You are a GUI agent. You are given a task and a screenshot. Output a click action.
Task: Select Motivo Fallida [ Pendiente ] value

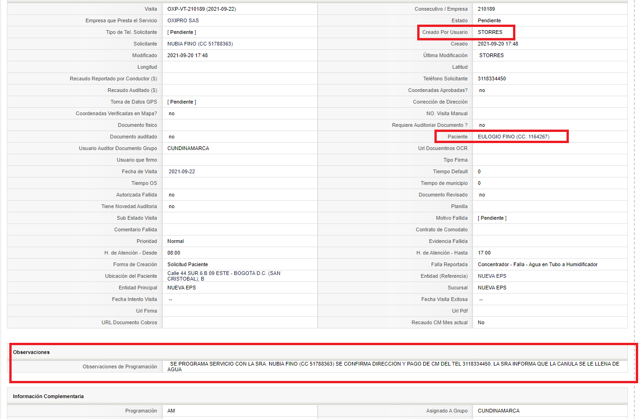click(492, 218)
